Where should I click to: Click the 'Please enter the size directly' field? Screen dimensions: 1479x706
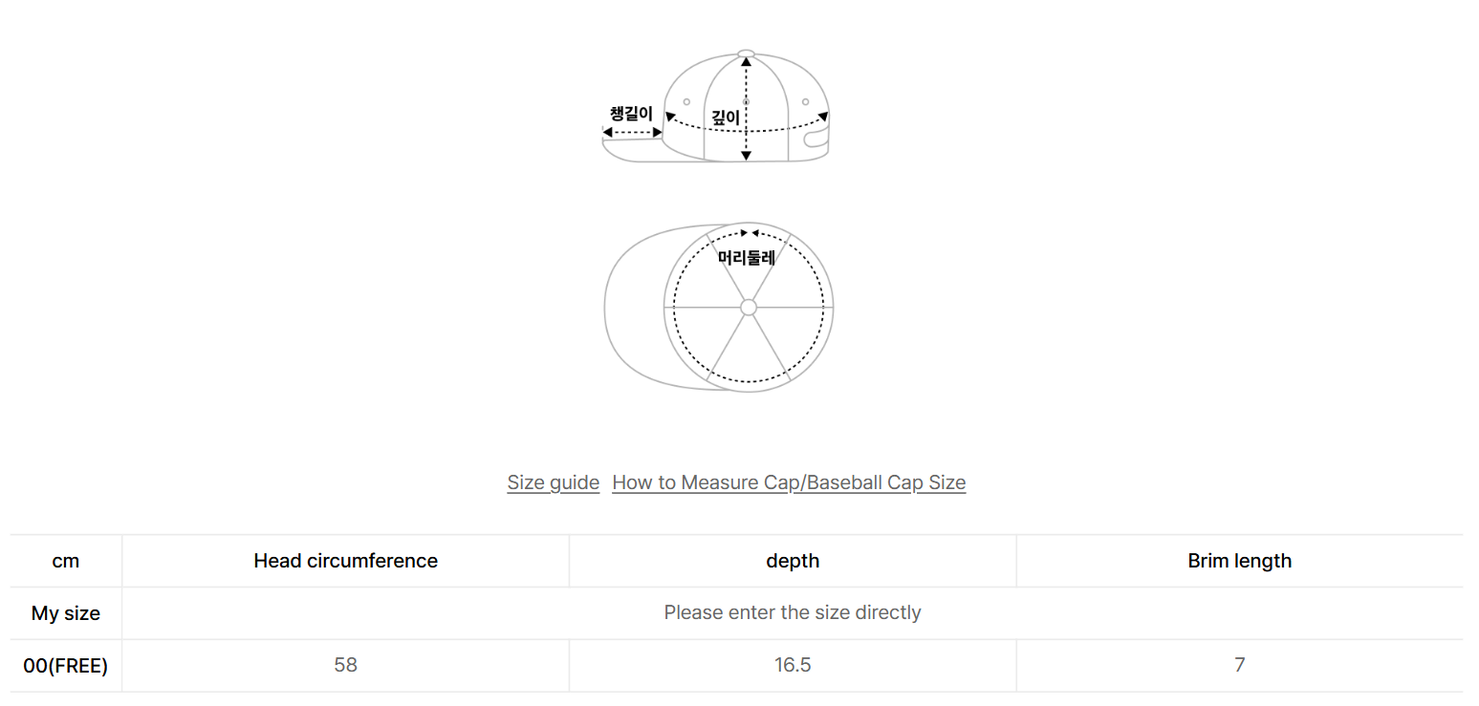coord(792,612)
